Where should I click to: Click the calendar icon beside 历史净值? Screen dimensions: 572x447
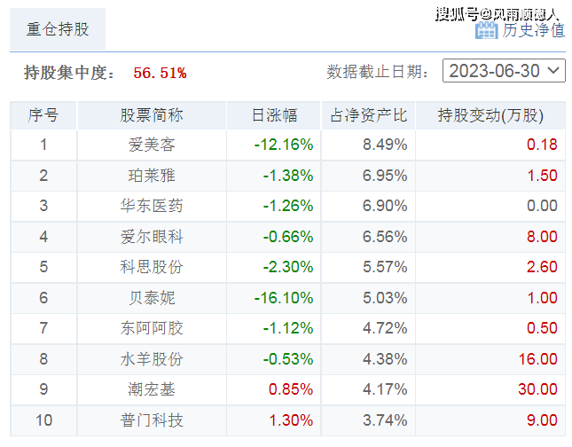point(486,30)
